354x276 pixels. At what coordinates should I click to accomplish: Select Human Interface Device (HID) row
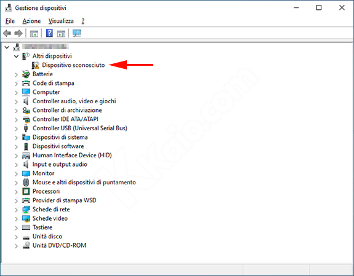(x=72, y=155)
